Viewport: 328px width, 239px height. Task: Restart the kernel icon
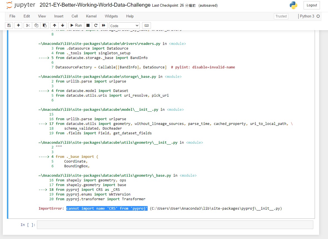pyautogui.click(x=96, y=25)
